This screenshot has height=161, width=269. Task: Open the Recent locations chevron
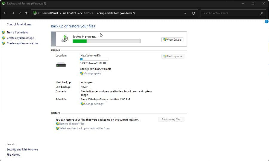[x=20, y=13]
